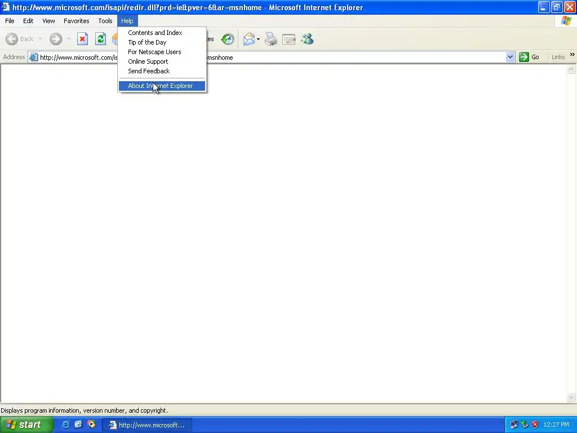The image size is (577, 433).
Task: Select Tip of the Day
Action: [x=162, y=42]
